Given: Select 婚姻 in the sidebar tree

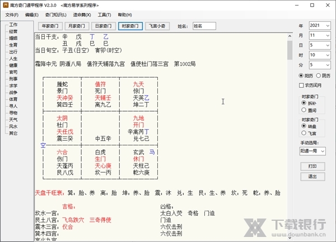Looking at the screenshot, I should pos(13,38).
